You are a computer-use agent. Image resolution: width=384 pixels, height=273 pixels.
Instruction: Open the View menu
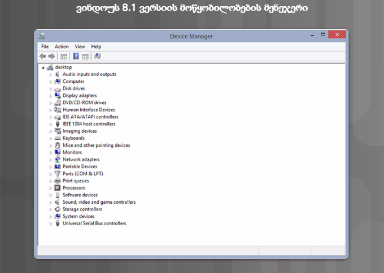[80, 47]
